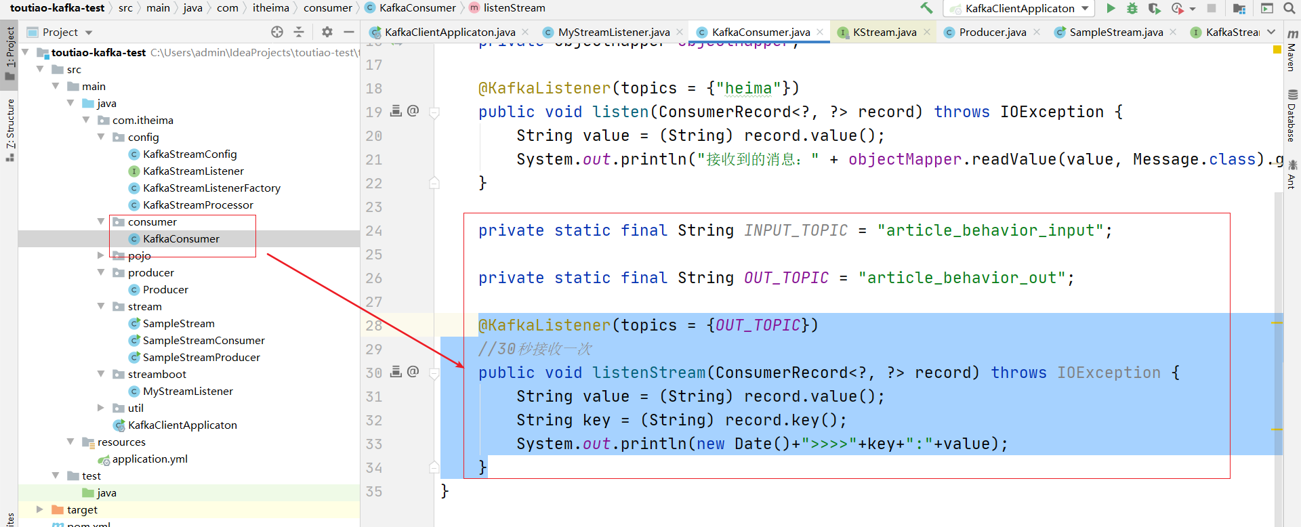Select KafkaStreamConfig class in tree
This screenshot has height=527, width=1301.
pyautogui.click(x=190, y=154)
